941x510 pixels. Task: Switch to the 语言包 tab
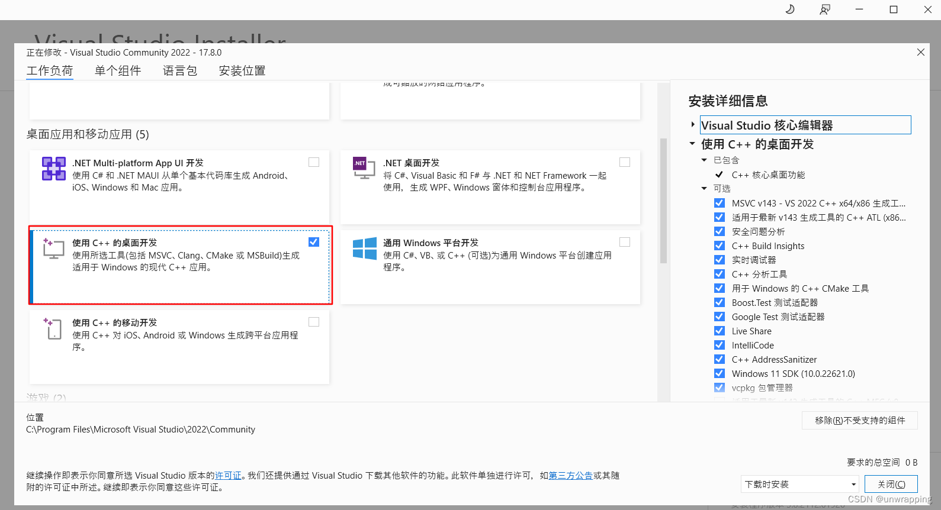(180, 71)
